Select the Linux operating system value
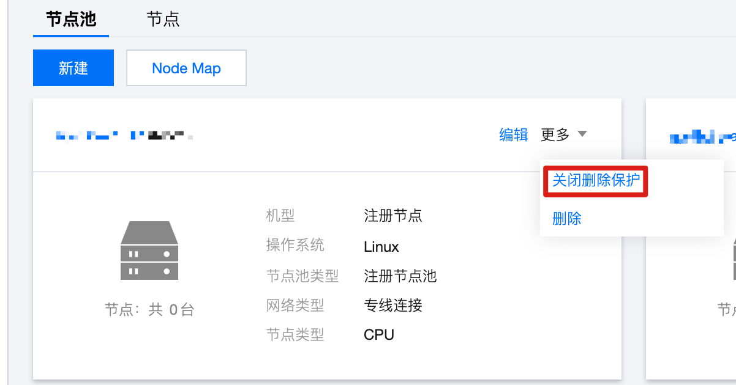Viewport: 736px width, 385px height. pyautogui.click(x=381, y=247)
